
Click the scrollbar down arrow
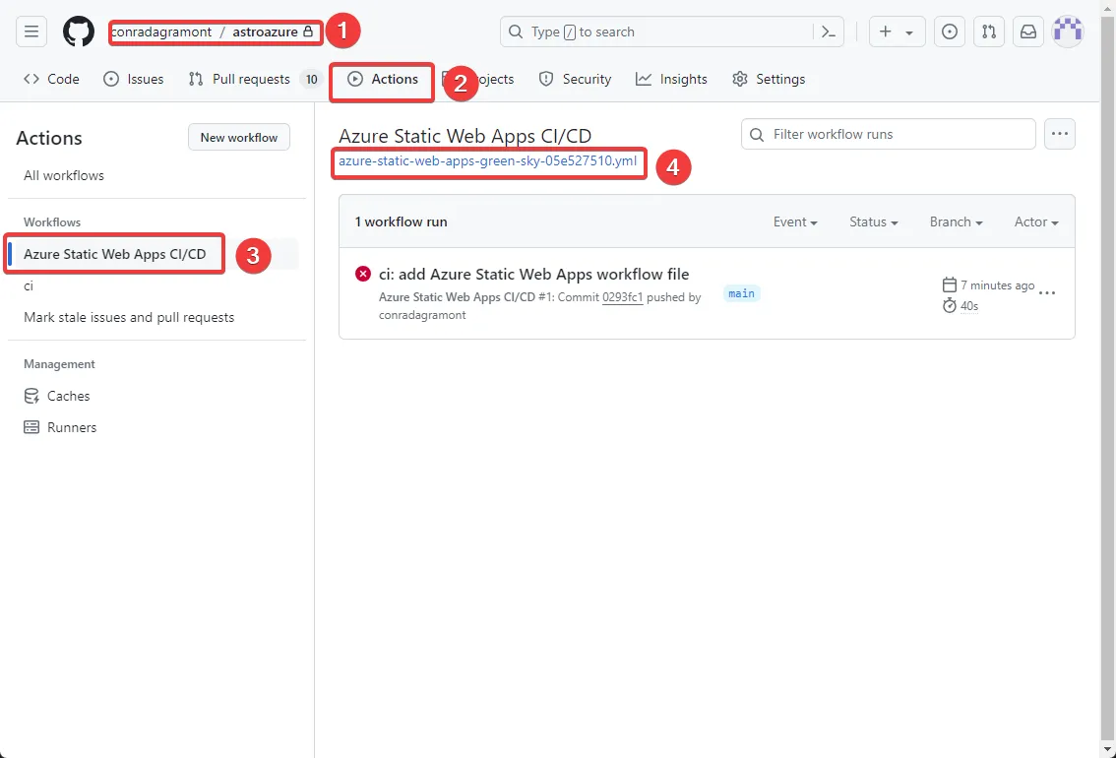[1107, 749]
